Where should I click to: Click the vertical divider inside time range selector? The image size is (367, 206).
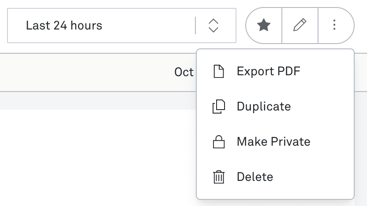pos(195,26)
